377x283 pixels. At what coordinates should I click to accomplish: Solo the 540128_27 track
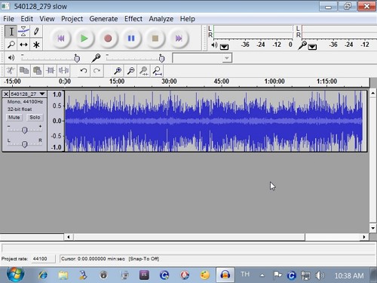(x=35, y=118)
